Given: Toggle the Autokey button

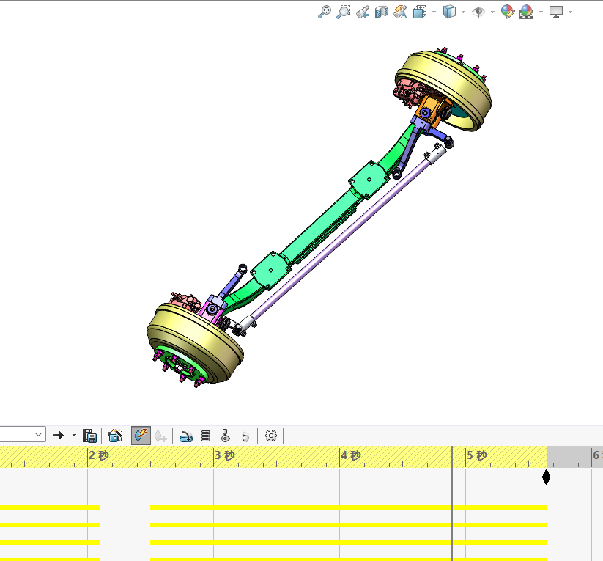Looking at the screenshot, I should click(141, 436).
